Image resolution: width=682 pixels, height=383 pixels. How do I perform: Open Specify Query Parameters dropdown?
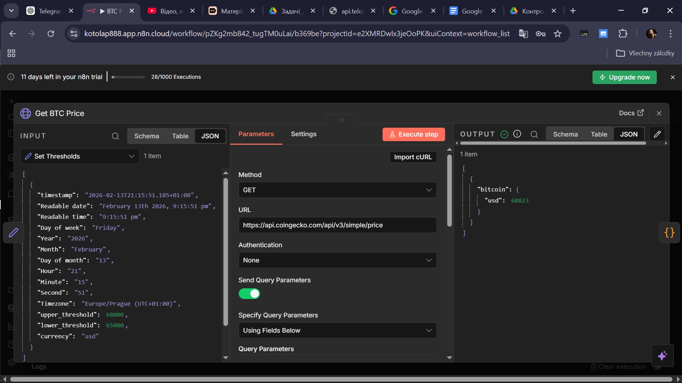pyautogui.click(x=337, y=331)
